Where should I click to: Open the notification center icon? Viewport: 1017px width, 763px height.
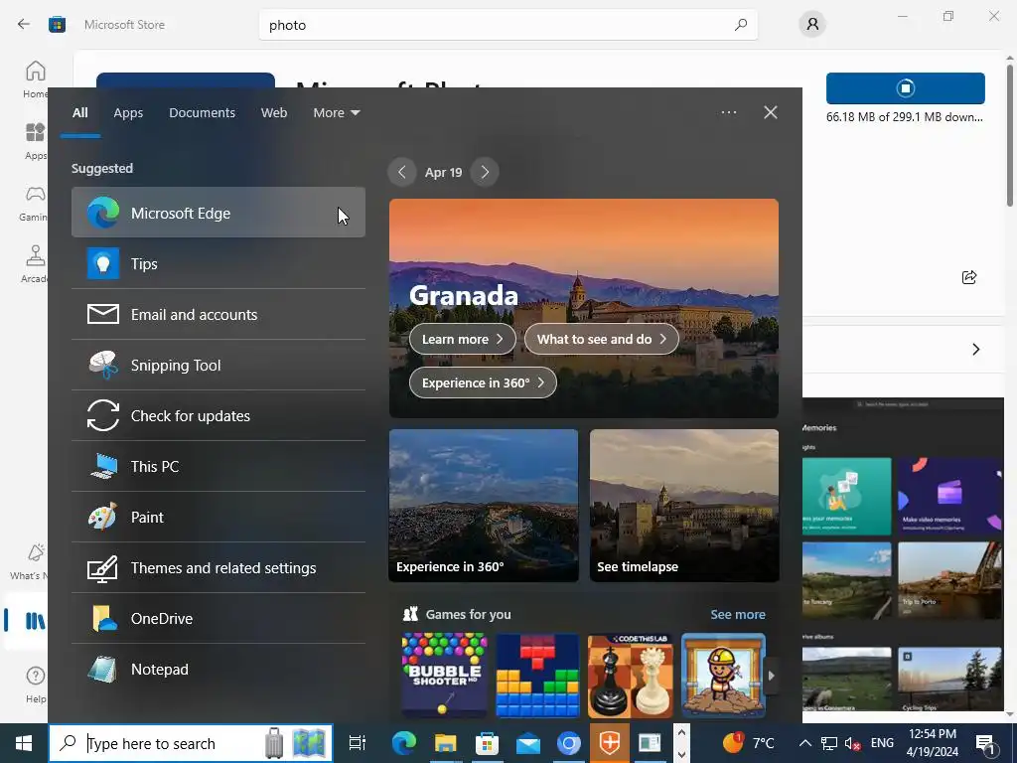(985, 743)
